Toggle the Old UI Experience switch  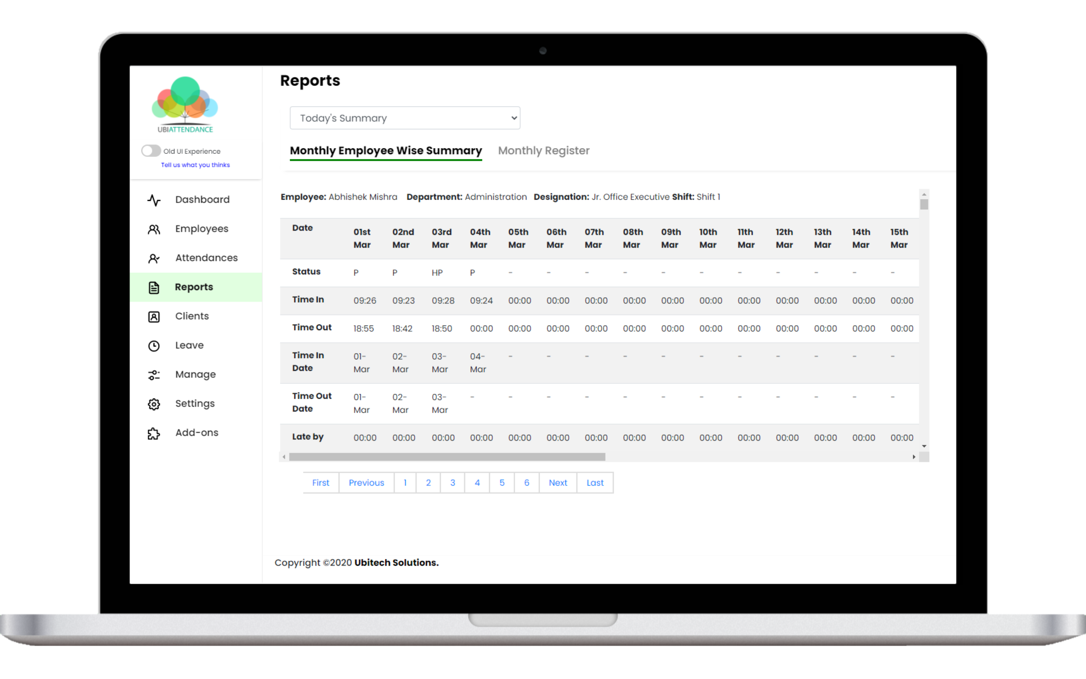(151, 151)
